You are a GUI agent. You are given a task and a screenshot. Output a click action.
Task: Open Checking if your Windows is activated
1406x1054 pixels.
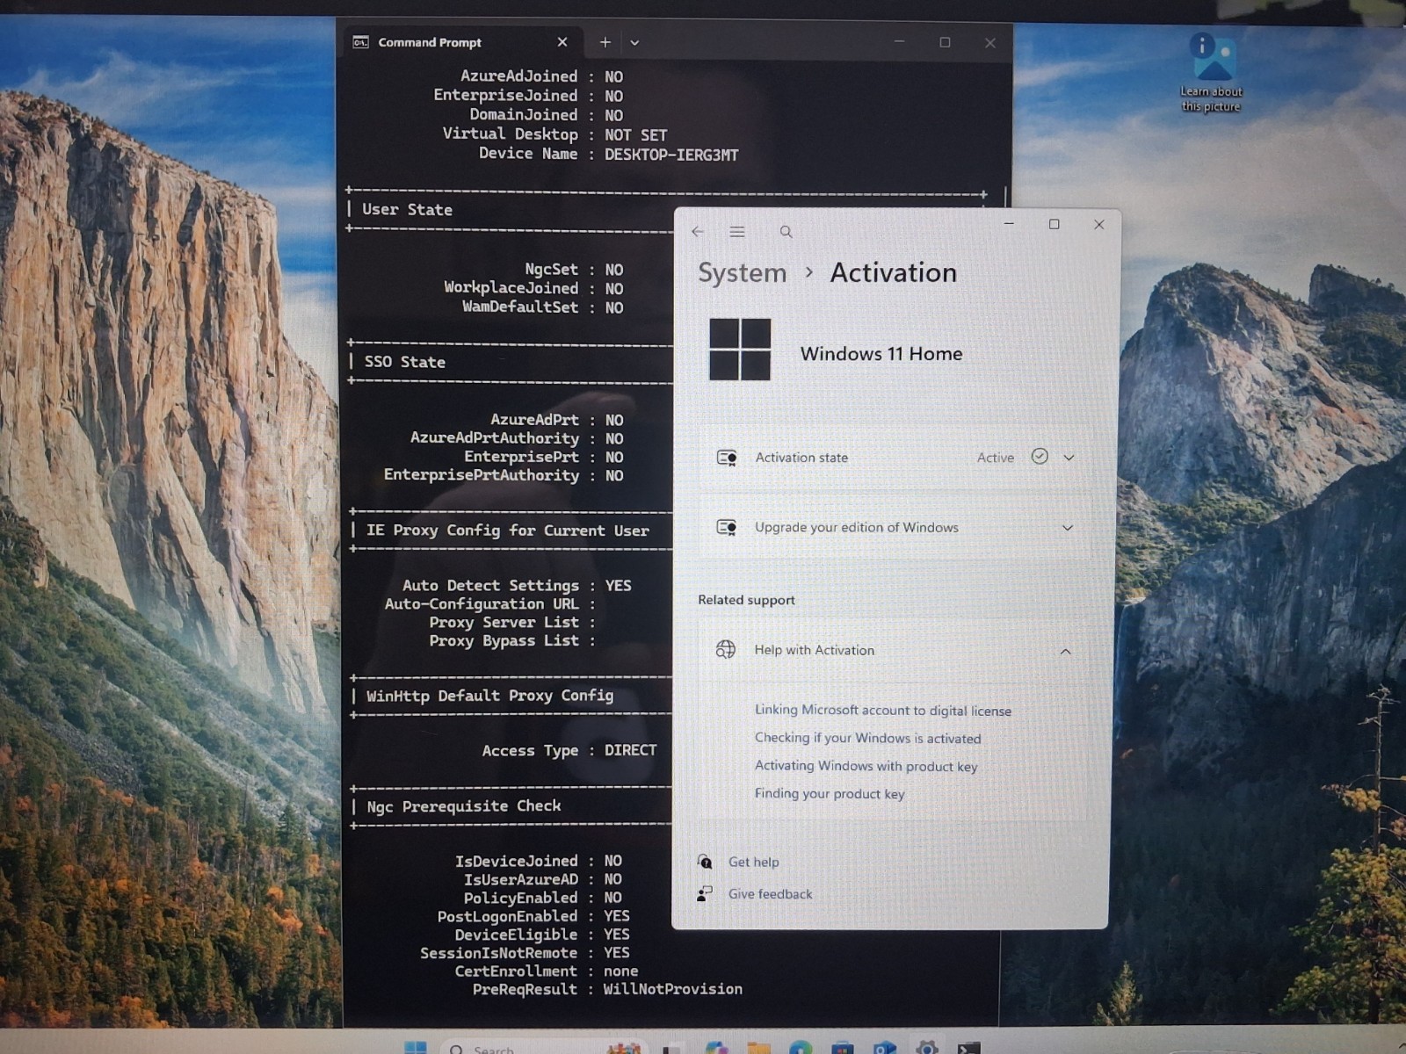[867, 738]
